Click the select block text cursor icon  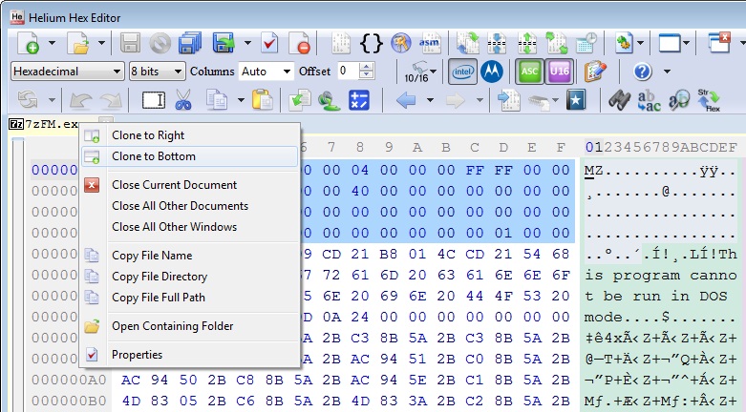coord(154,100)
